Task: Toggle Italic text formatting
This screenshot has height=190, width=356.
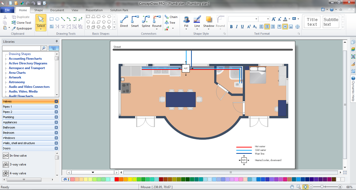Action: click(x=237, y=27)
